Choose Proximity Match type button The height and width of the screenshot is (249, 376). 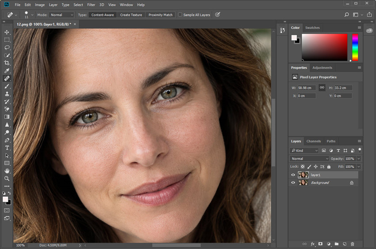(161, 15)
